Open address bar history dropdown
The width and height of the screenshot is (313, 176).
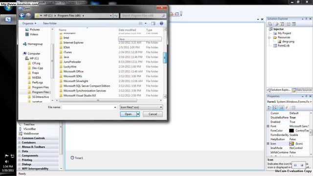tap(111, 16)
